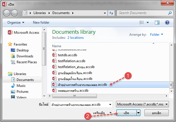
Task: Expand the change view dropdown arrow
Action: 148,22
